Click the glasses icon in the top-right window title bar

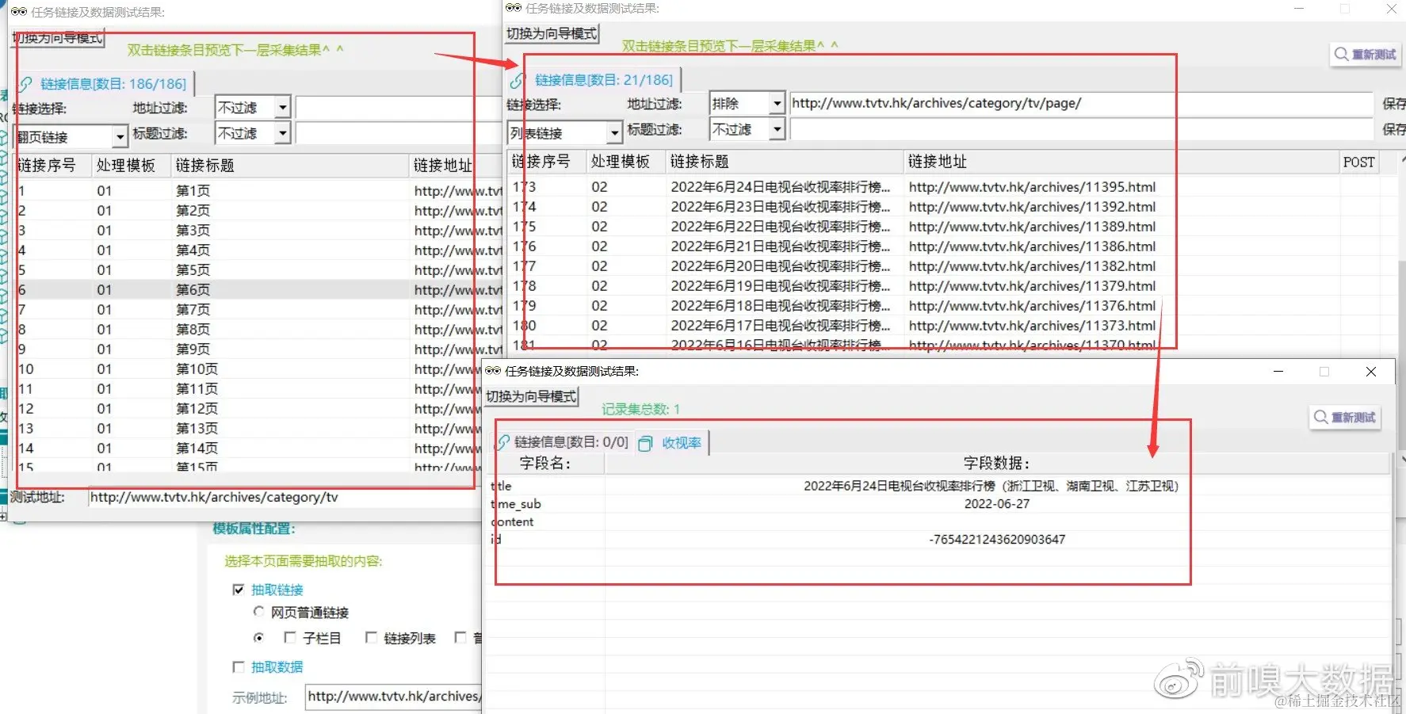[514, 8]
